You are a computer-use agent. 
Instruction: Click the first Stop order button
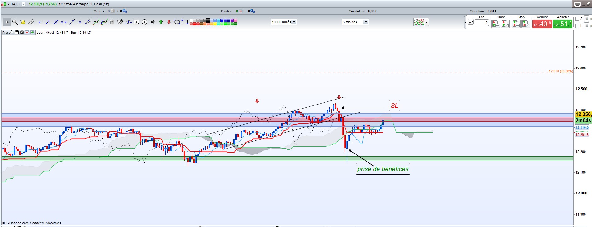point(516,24)
